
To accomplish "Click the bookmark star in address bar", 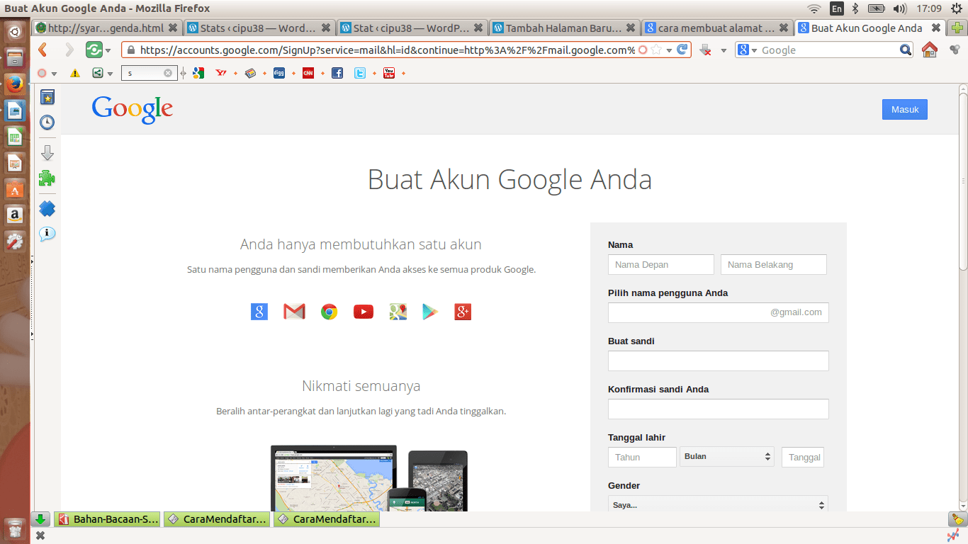I will tap(656, 50).
